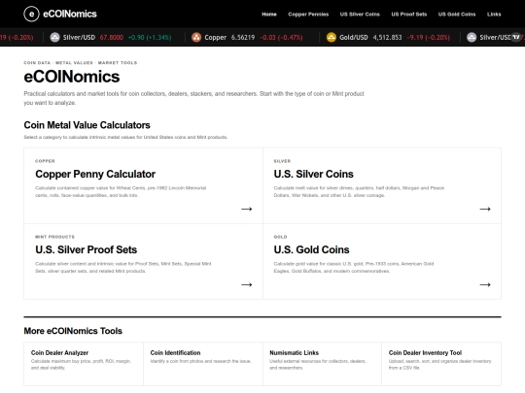Image resolution: width=525 pixels, height=393 pixels.
Task: Click the Coin Metal Value Calculators heading
Action: click(87, 125)
